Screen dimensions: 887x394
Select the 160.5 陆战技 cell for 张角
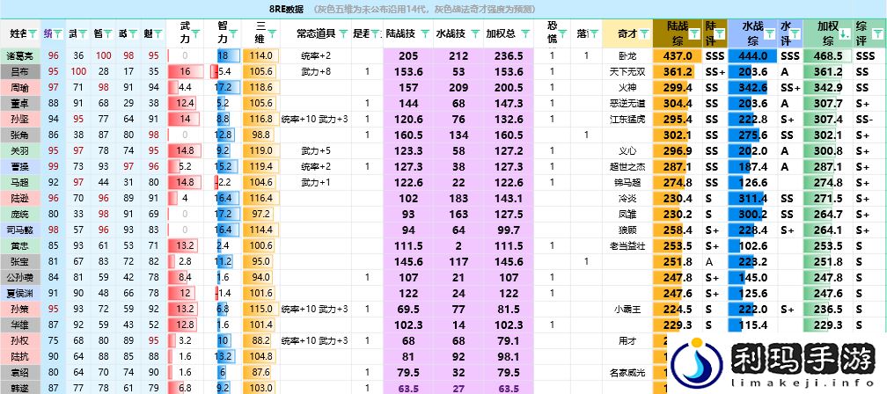click(x=408, y=135)
